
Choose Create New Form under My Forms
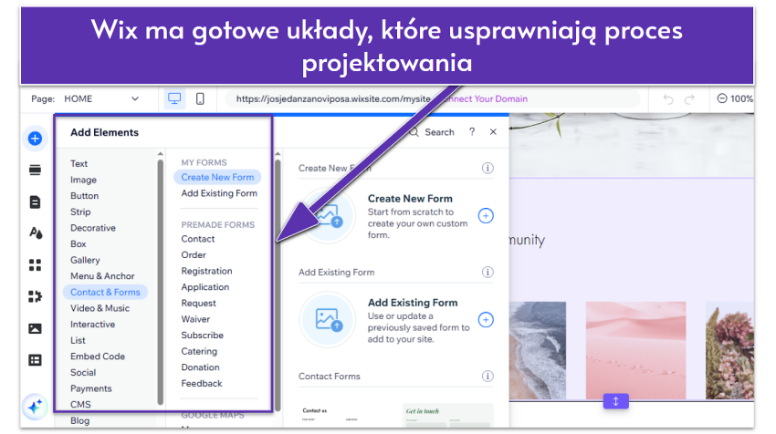pos(217,177)
